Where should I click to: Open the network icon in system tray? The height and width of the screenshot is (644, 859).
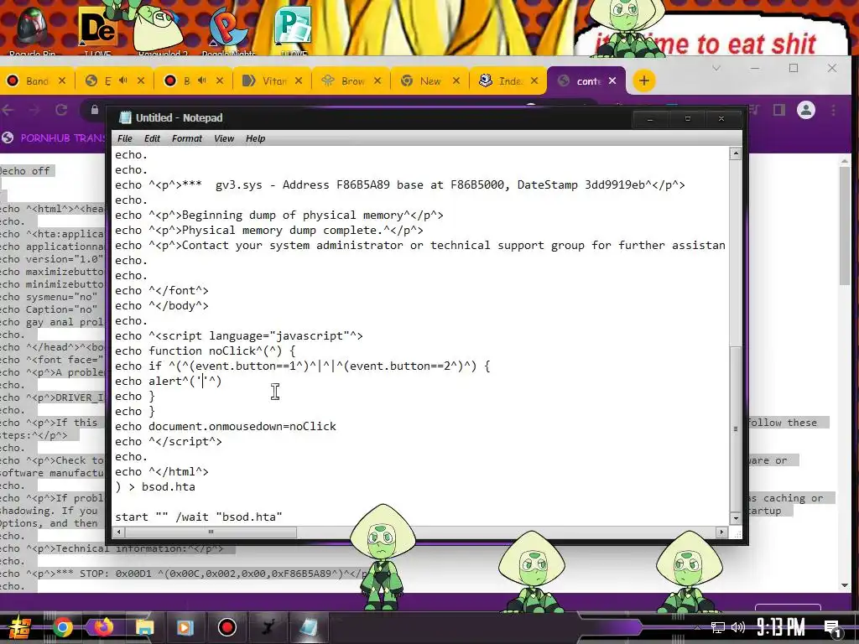pos(718,627)
